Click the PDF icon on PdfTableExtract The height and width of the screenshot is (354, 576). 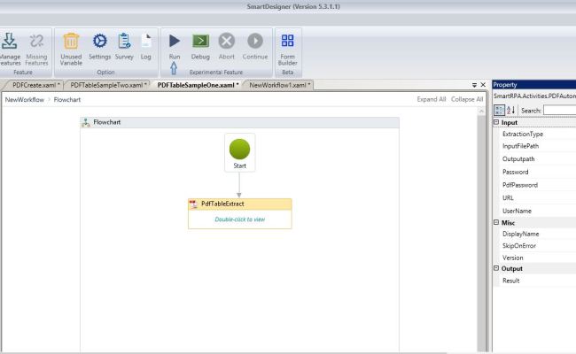point(193,204)
